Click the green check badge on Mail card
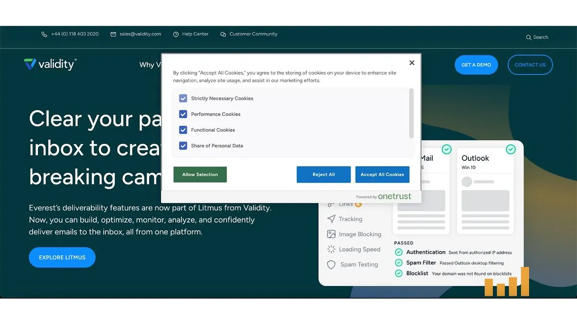This screenshot has width=577, height=324. coord(447,149)
